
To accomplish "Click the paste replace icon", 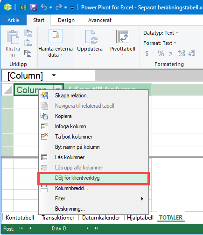I will coord(28,43).
